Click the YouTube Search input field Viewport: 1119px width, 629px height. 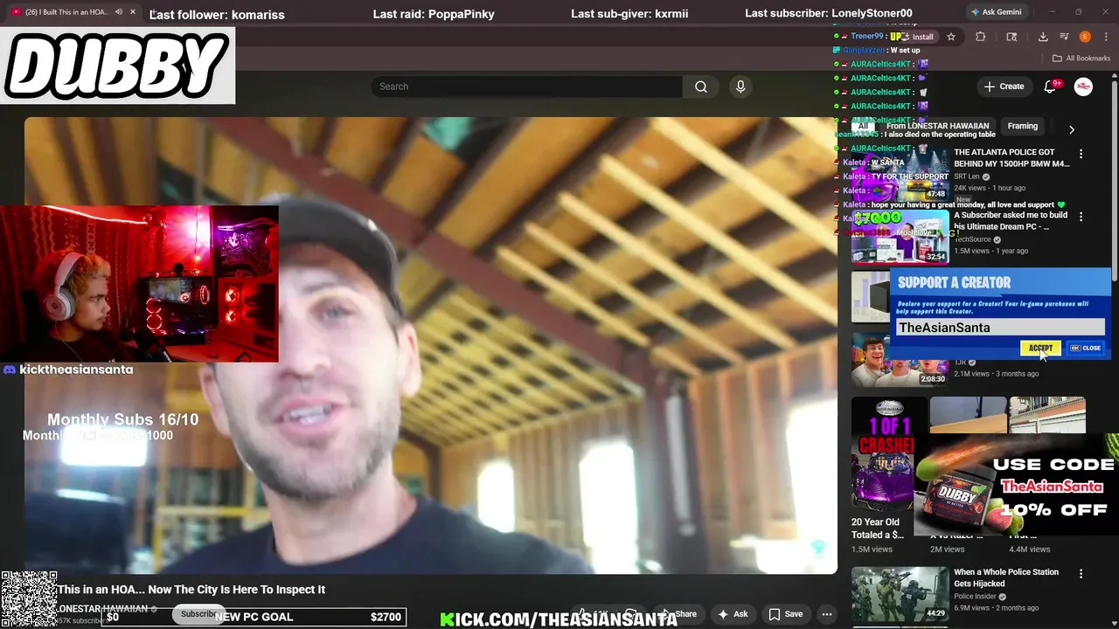pyautogui.click(x=526, y=86)
